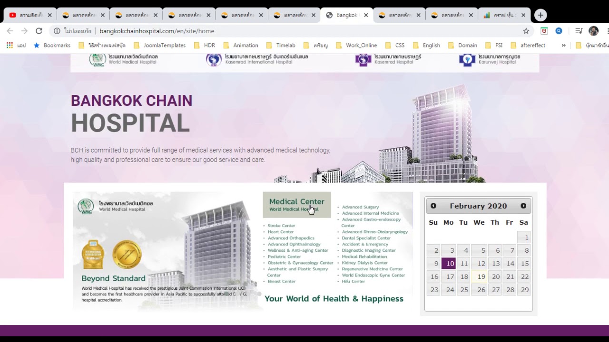Close the YouTube tab
This screenshot has height=342, width=609.
[x=49, y=15]
